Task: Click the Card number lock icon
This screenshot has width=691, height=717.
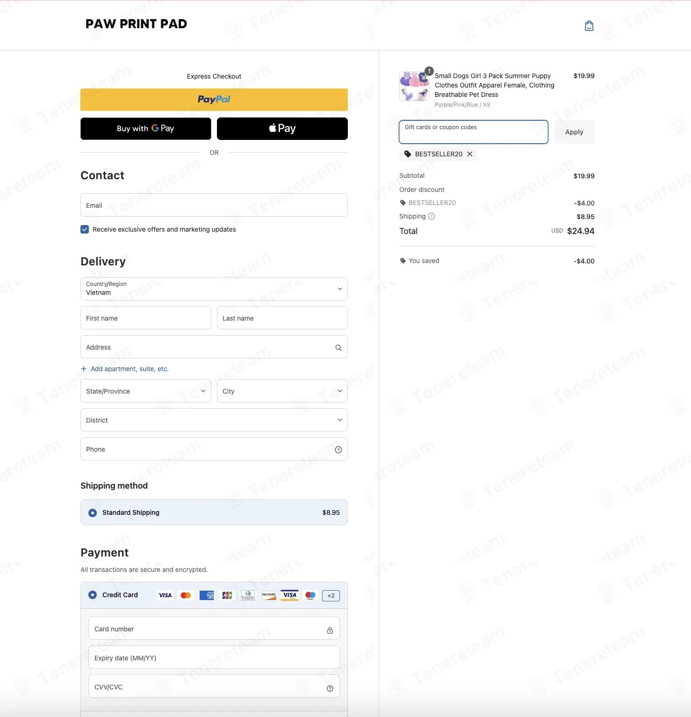Action: point(330,630)
